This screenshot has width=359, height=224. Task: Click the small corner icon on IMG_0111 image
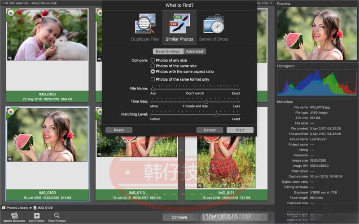point(200,185)
